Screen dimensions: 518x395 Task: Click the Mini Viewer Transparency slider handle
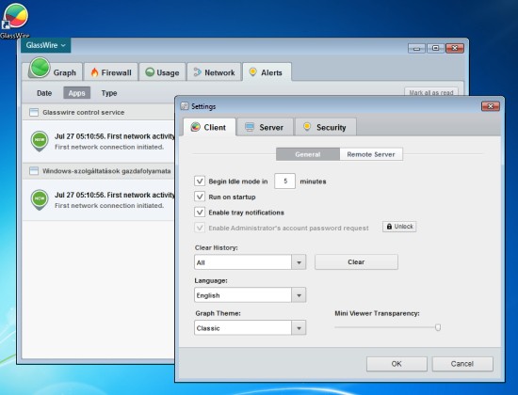coord(438,327)
